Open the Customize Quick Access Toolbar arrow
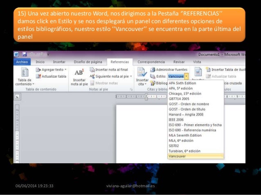 pos(48,54)
